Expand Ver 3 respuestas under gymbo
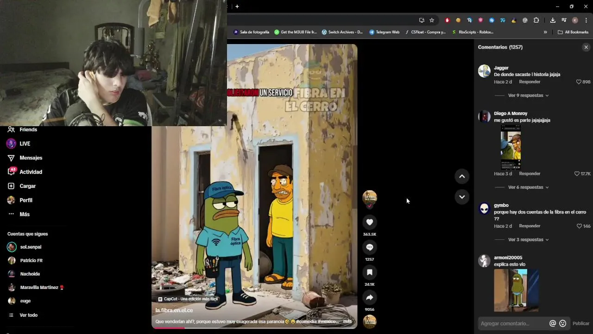This screenshot has width=593, height=334. point(528,240)
